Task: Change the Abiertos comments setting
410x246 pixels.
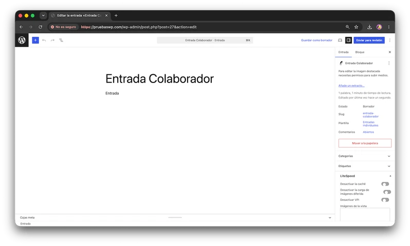Action: click(368, 132)
